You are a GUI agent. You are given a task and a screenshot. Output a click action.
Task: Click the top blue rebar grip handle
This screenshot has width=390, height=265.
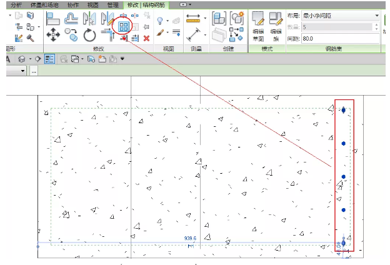pyautogui.click(x=344, y=110)
